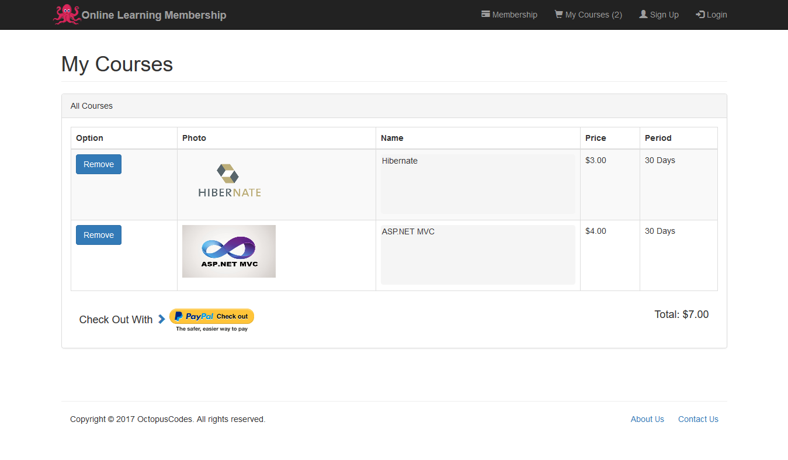Image resolution: width=788 pixels, height=460 pixels.
Task: Click the pink octopus logo
Action: 67,15
